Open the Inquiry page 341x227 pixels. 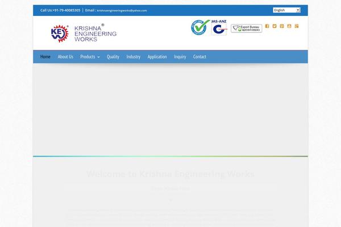180,57
